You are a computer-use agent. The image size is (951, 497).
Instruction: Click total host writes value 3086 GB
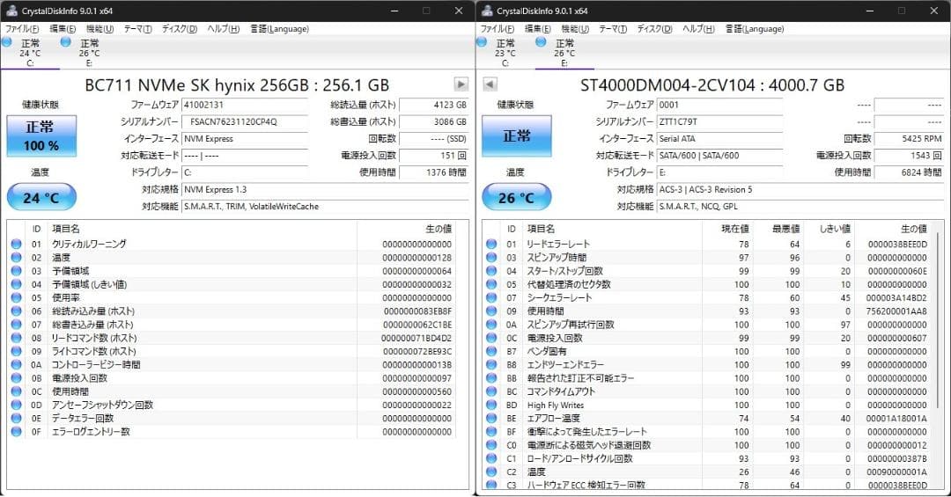coord(434,121)
